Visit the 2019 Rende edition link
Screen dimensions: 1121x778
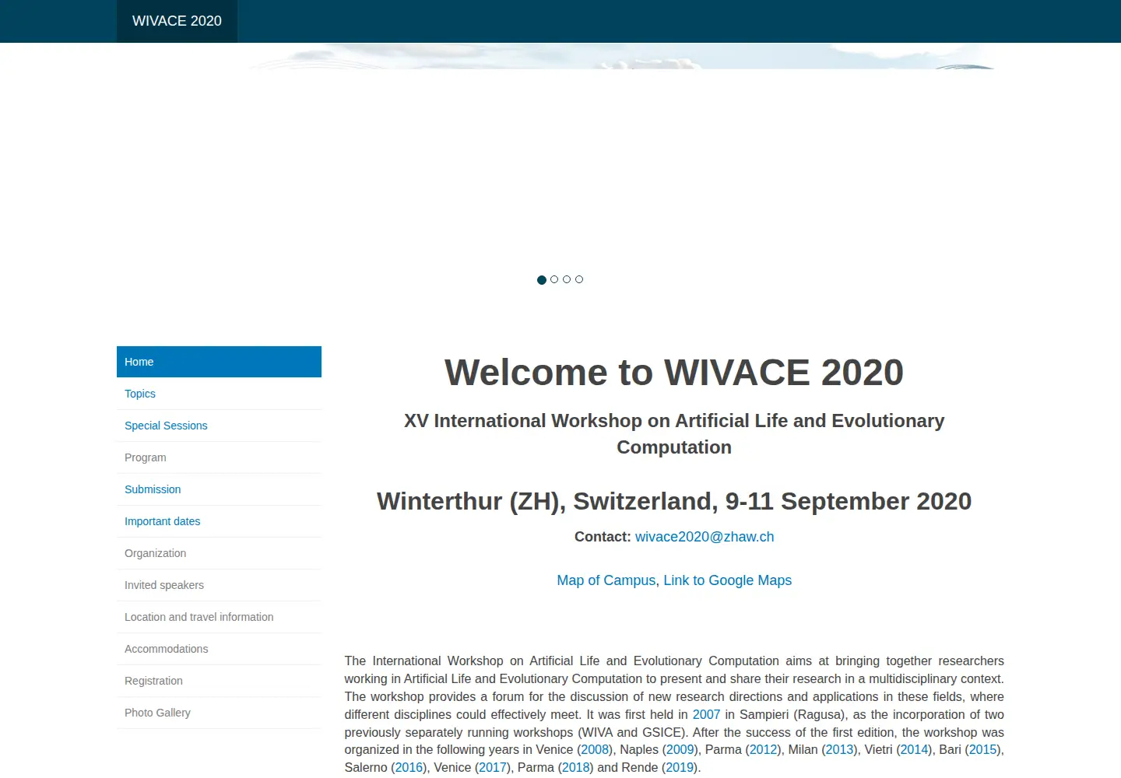pos(680,767)
